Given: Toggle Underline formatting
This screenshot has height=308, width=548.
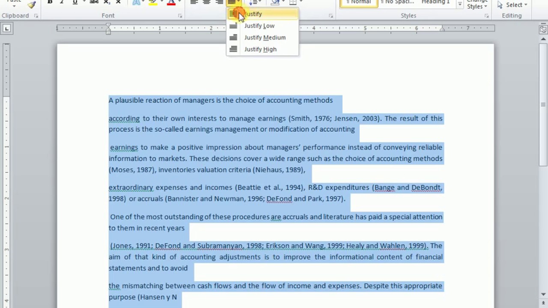Looking at the screenshot, I should coord(75,2).
